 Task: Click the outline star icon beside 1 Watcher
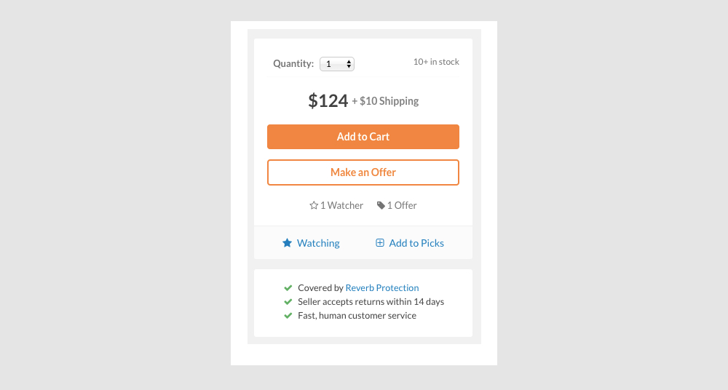tap(314, 206)
